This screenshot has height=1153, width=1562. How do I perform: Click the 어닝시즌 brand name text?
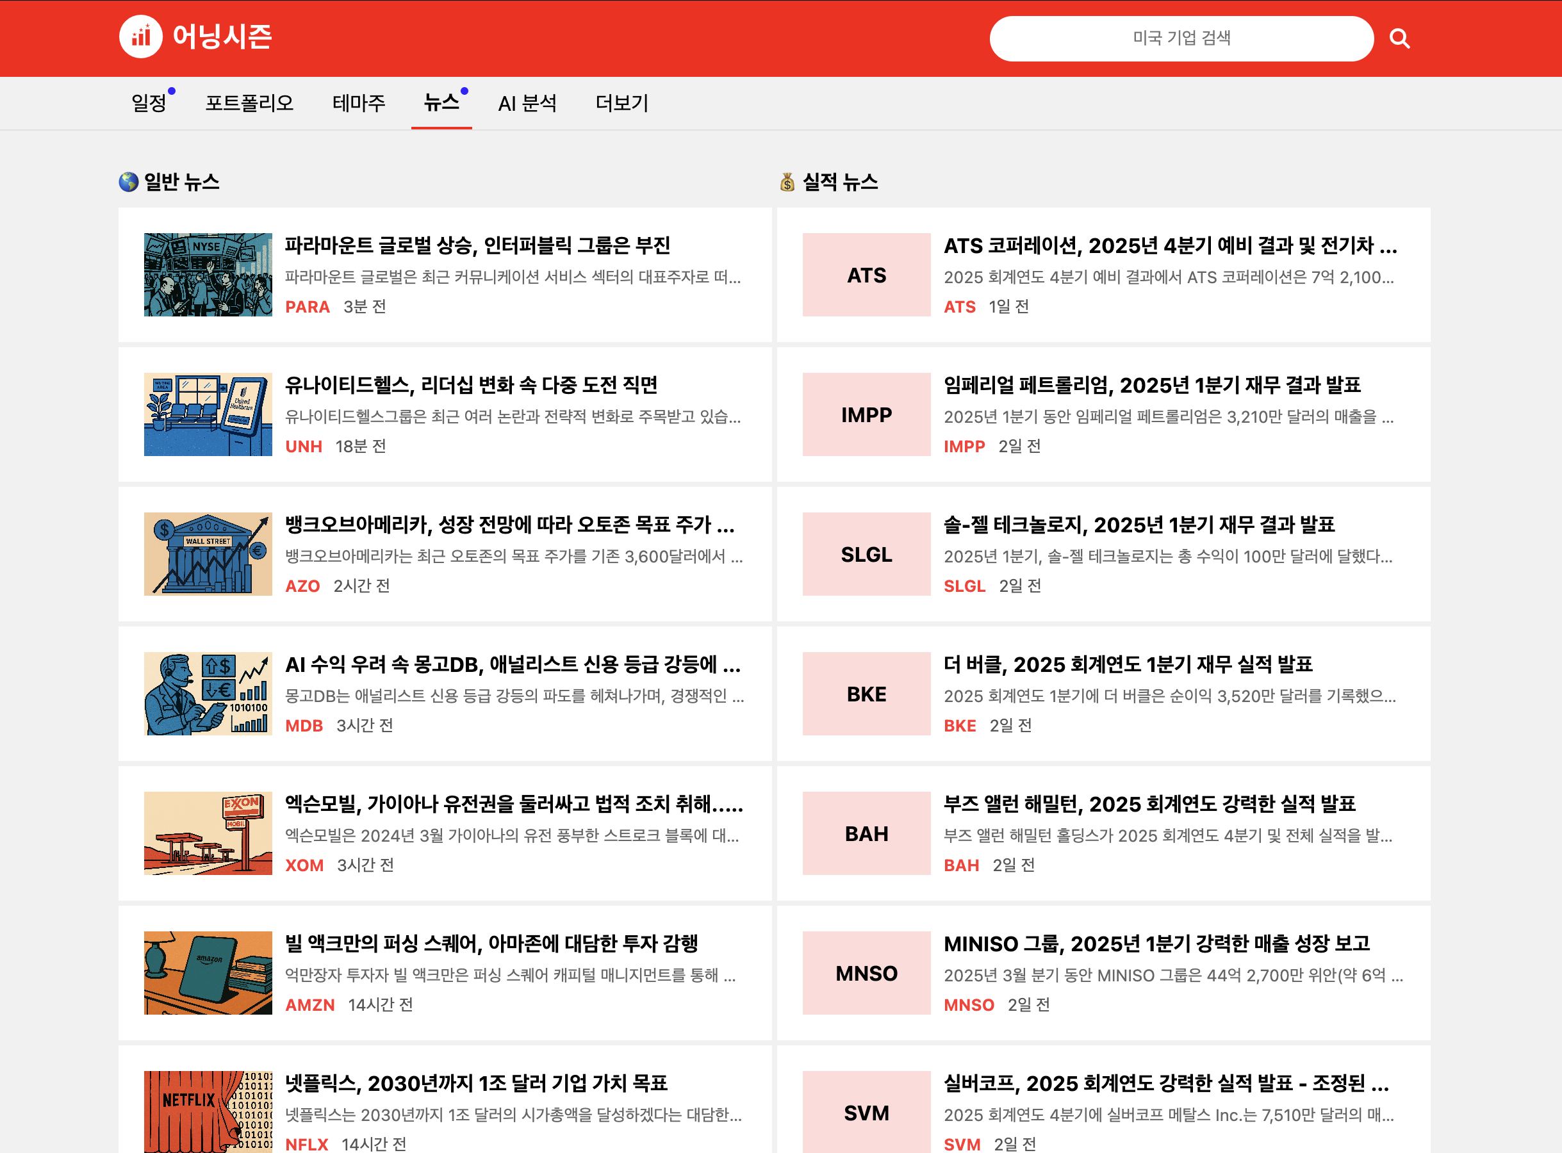click(223, 37)
